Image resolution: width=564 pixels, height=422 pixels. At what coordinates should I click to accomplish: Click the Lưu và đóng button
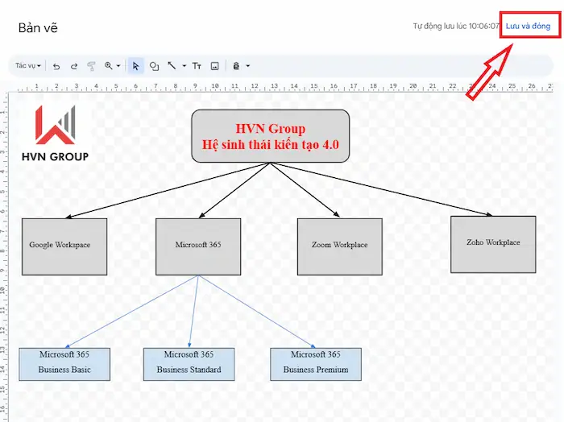(x=528, y=26)
